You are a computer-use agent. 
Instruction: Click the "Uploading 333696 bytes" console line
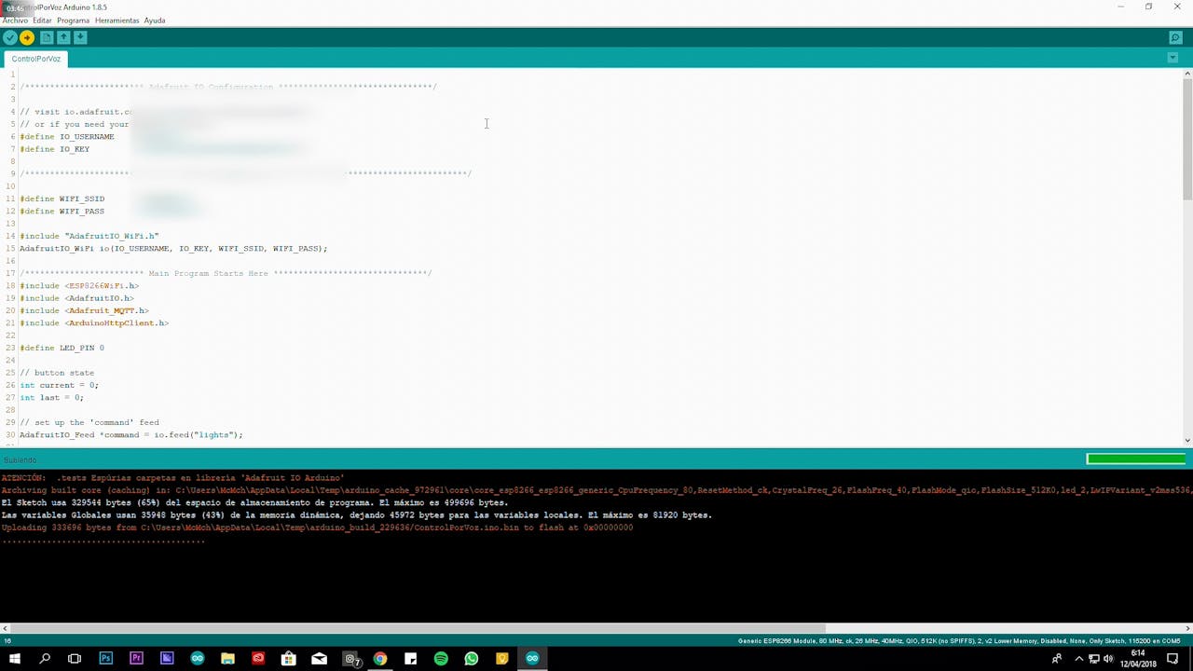coord(317,527)
